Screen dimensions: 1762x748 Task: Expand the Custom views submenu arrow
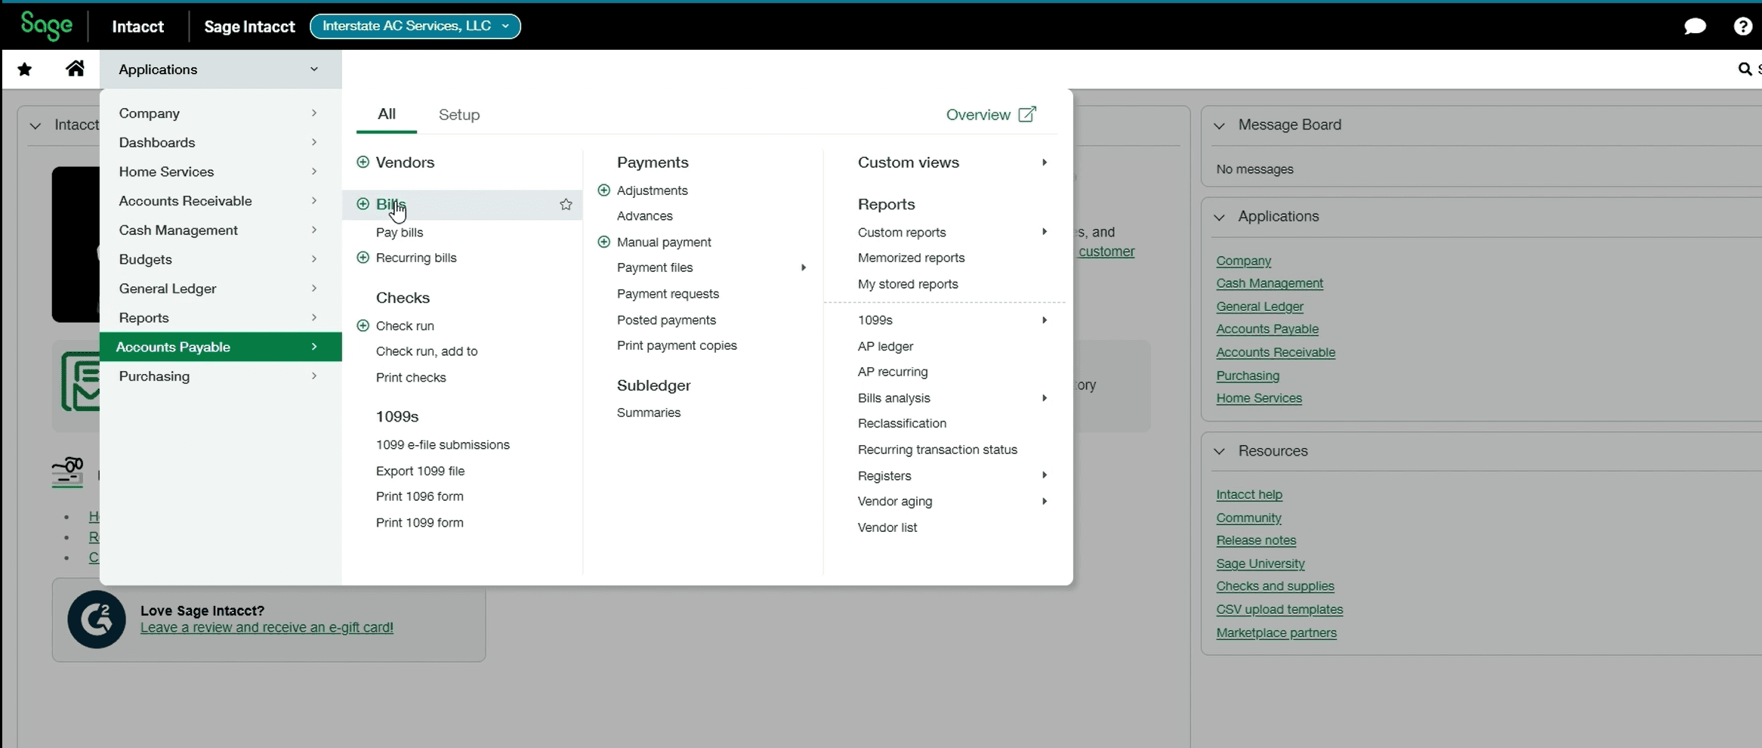[x=1045, y=162]
